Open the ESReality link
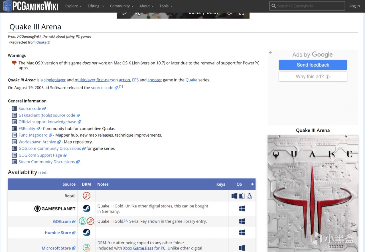Viewport: 365px width, 252px height. [x=29, y=129]
